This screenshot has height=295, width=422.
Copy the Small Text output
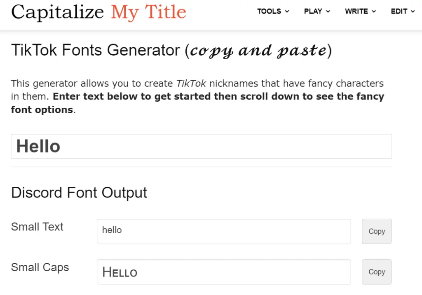[x=376, y=231]
